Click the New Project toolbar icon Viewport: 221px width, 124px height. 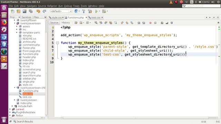[18, 11]
